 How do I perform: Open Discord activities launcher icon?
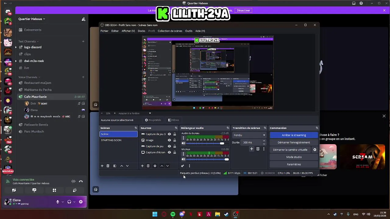[54, 190]
